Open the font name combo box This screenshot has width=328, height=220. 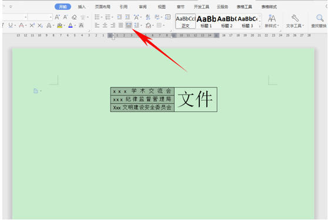click(15, 17)
